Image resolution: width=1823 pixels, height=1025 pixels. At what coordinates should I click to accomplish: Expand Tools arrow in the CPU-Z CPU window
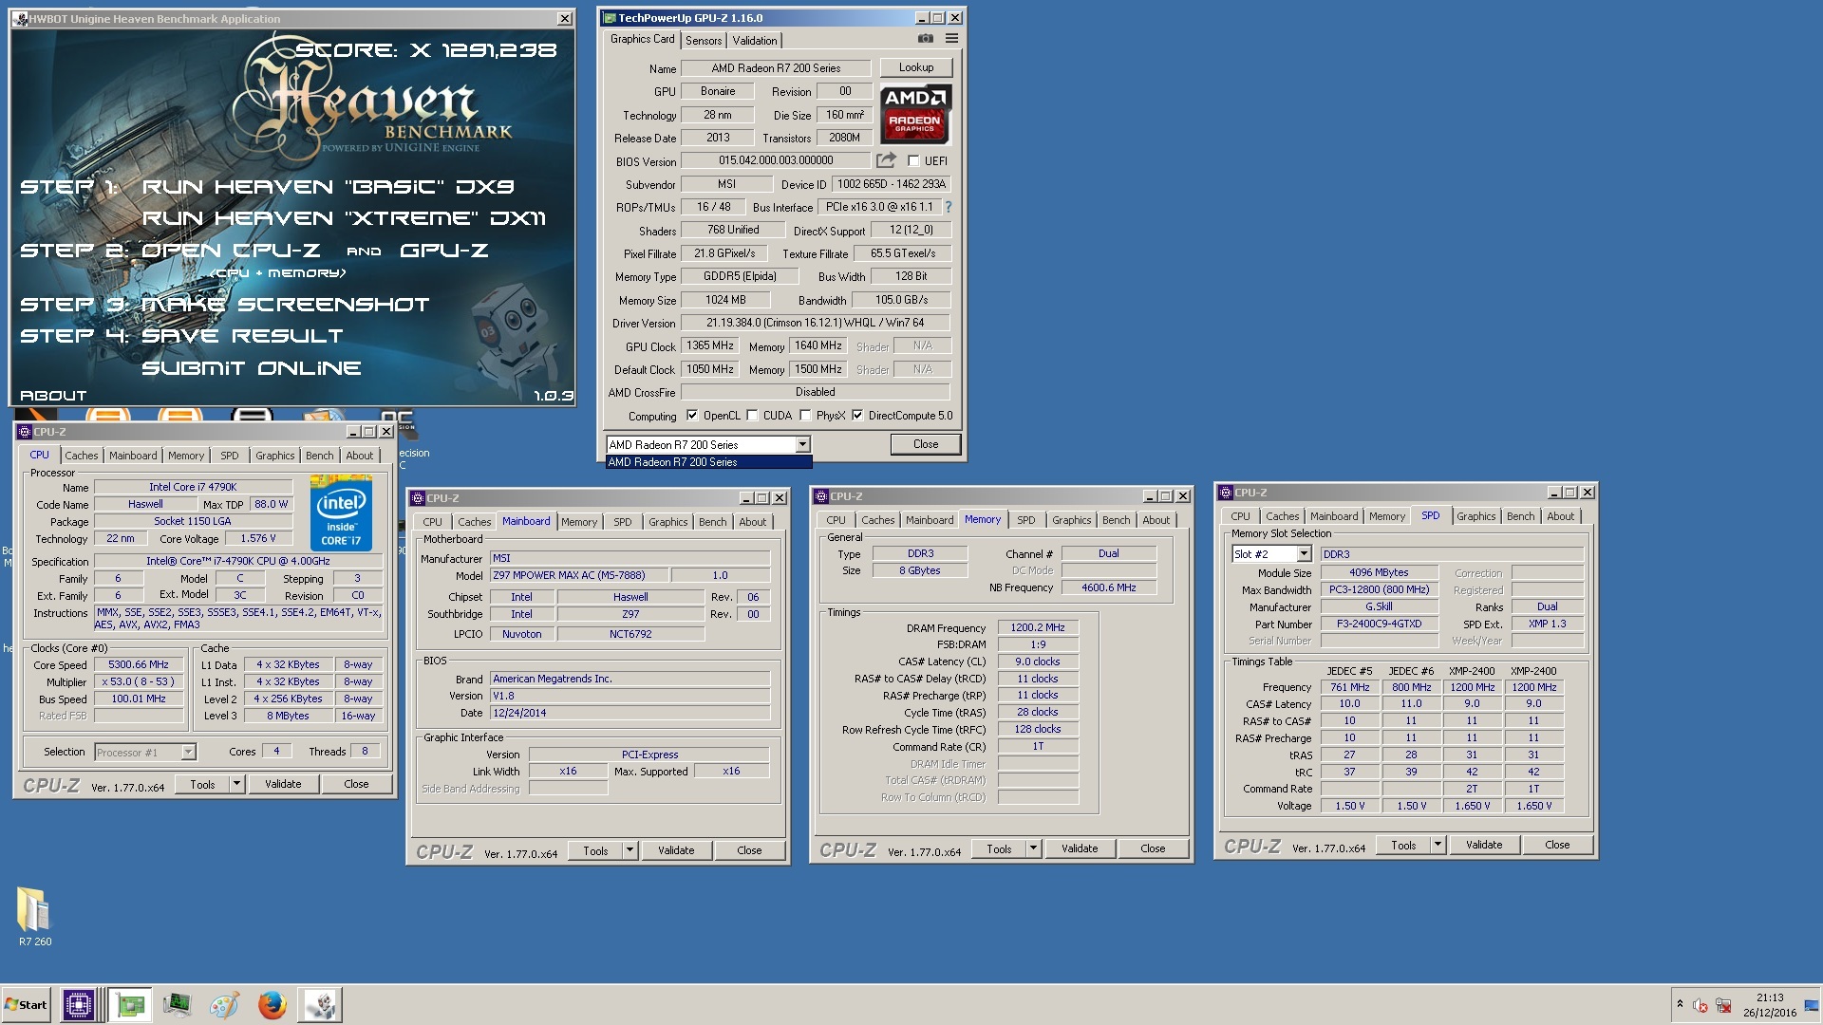pos(236,784)
